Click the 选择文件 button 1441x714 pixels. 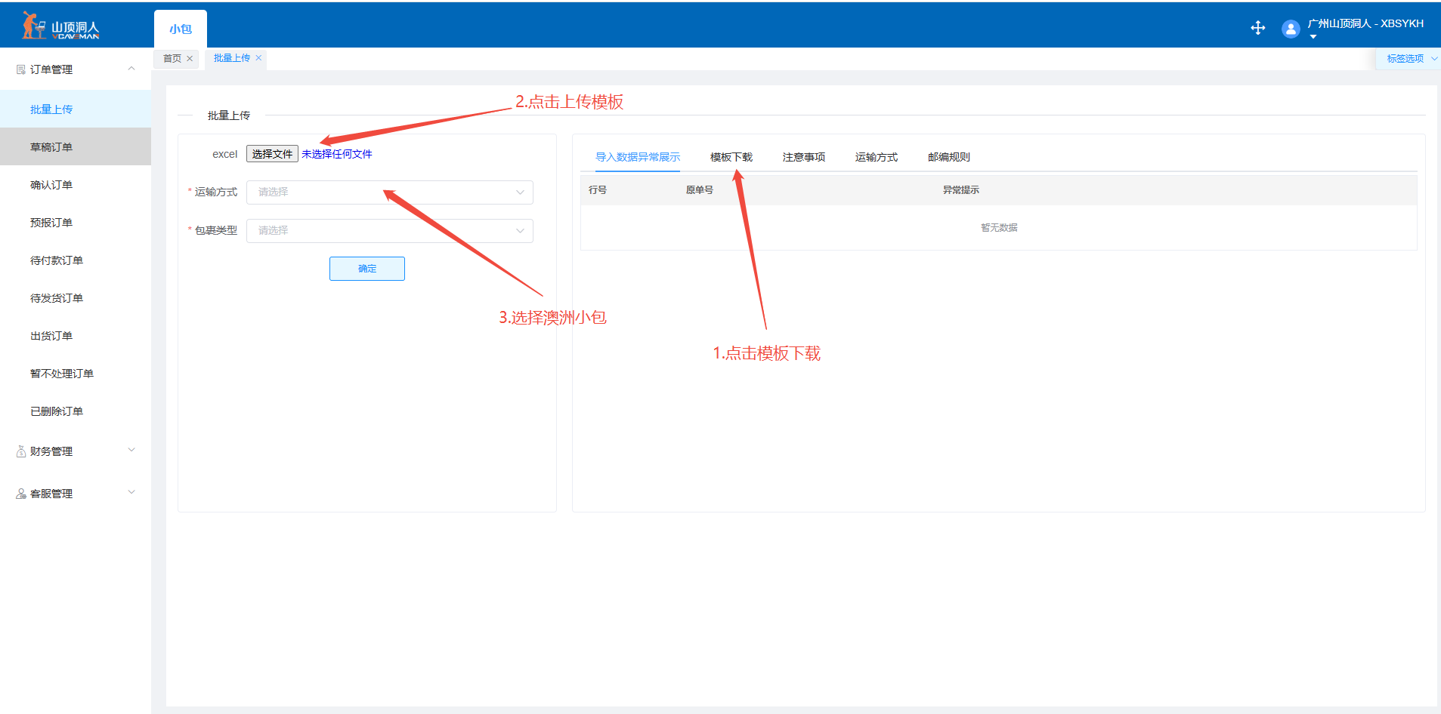coord(272,154)
